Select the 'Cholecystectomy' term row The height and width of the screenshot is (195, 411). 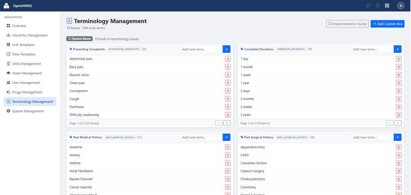321,179
